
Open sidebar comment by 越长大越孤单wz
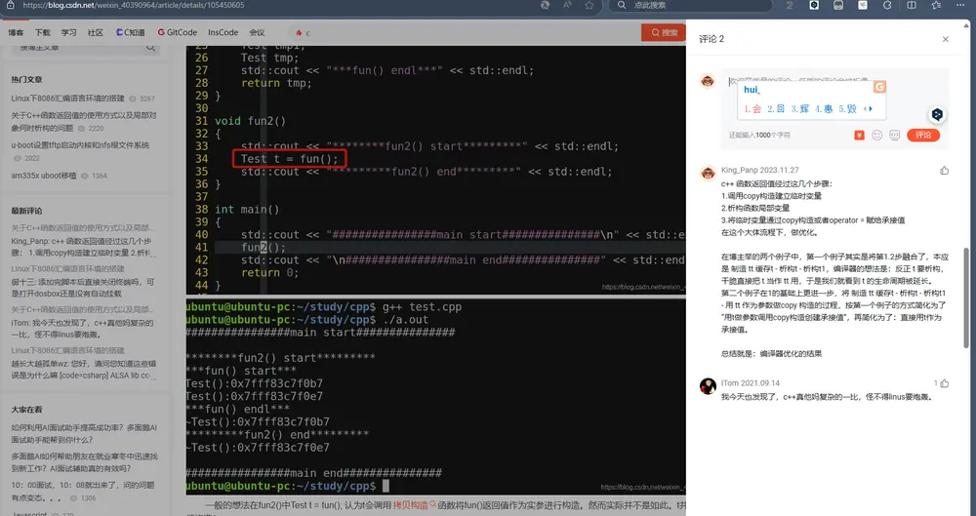pyautogui.click(x=83, y=369)
